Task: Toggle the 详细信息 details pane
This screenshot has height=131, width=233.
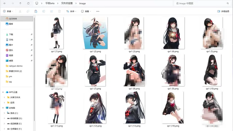Action: coord(223,11)
